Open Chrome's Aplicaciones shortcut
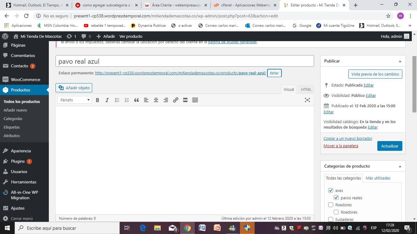 click(18, 26)
